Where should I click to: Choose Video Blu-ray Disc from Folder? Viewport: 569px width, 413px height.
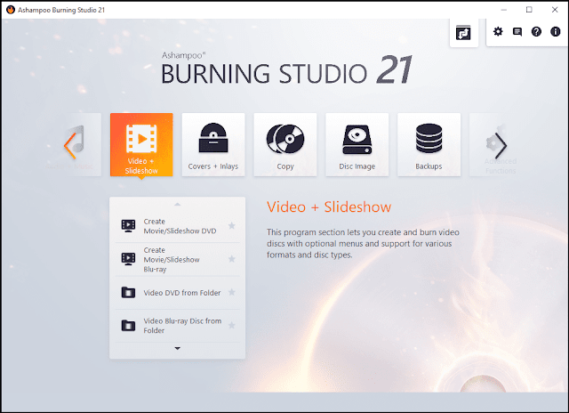tap(178, 326)
